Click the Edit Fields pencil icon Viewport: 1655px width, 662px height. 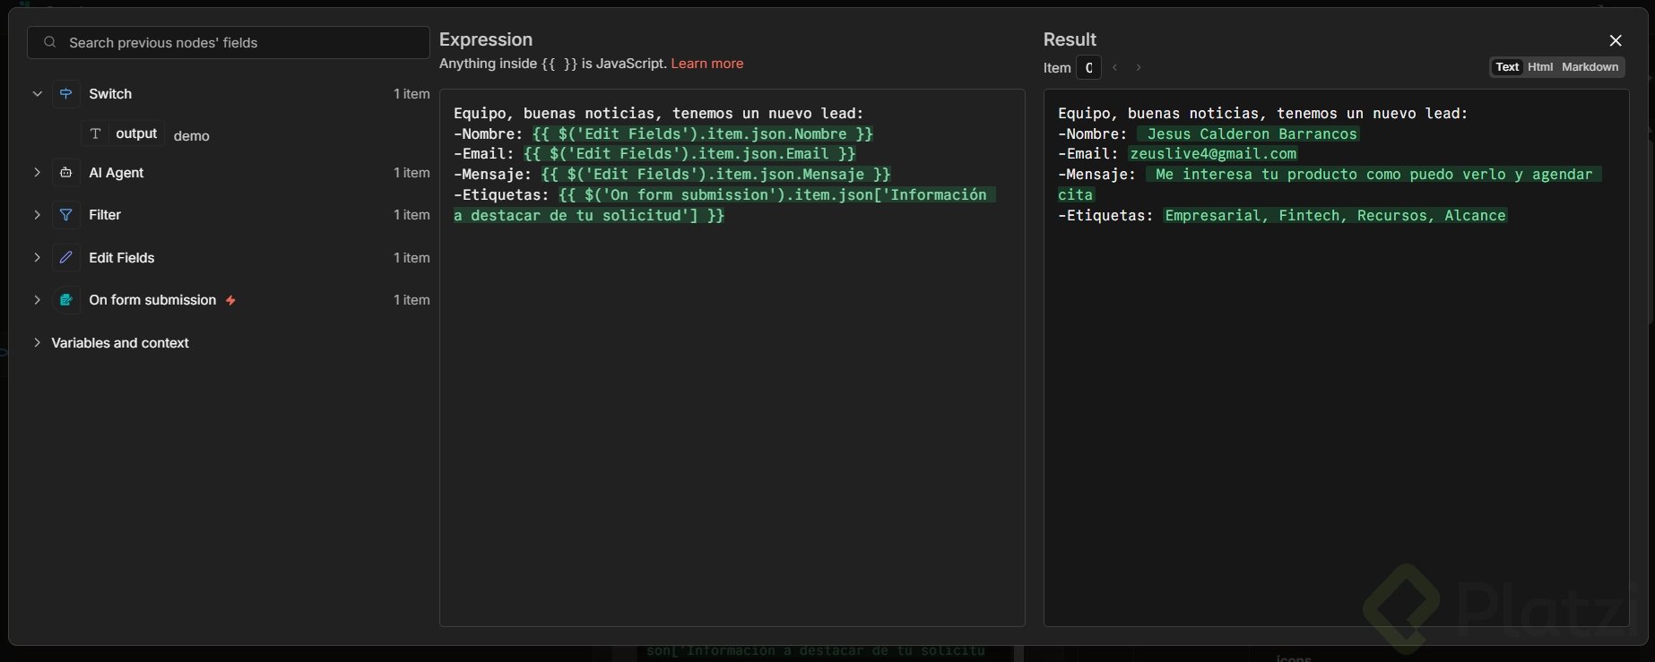[65, 258]
